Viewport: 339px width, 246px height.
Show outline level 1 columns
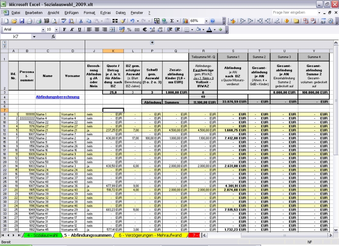(4, 42)
